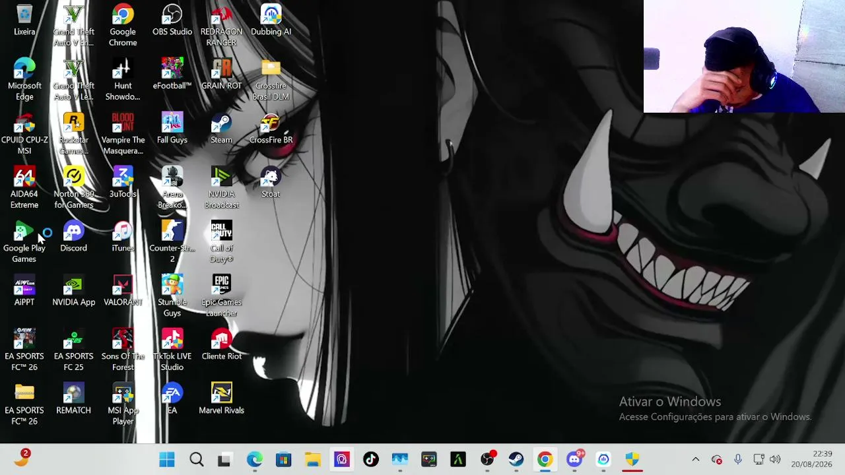Open 3uTools desktop shortcut
The width and height of the screenshot is (845, 475).
[123, 183]
